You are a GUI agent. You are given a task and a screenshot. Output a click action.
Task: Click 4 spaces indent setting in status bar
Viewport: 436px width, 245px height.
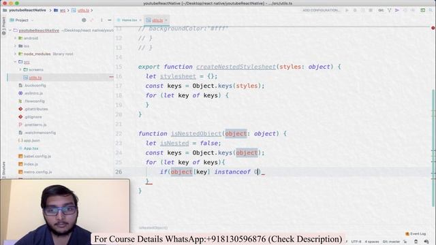[x=372, y=242]
